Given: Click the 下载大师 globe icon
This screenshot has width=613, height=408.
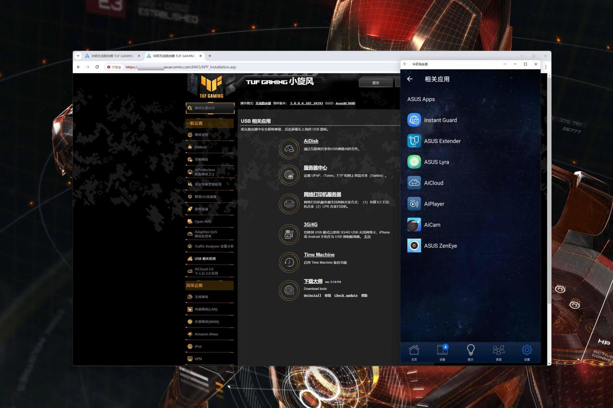Looking at the screenshot, I should 289,290.
